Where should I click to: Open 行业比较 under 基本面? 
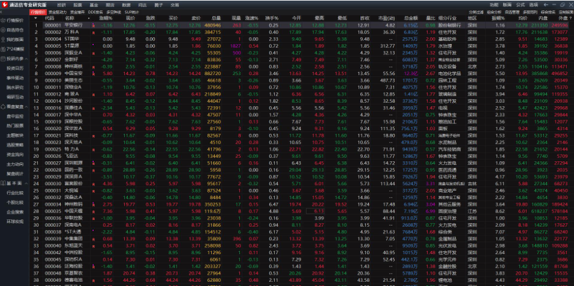(x=15, y=193)
